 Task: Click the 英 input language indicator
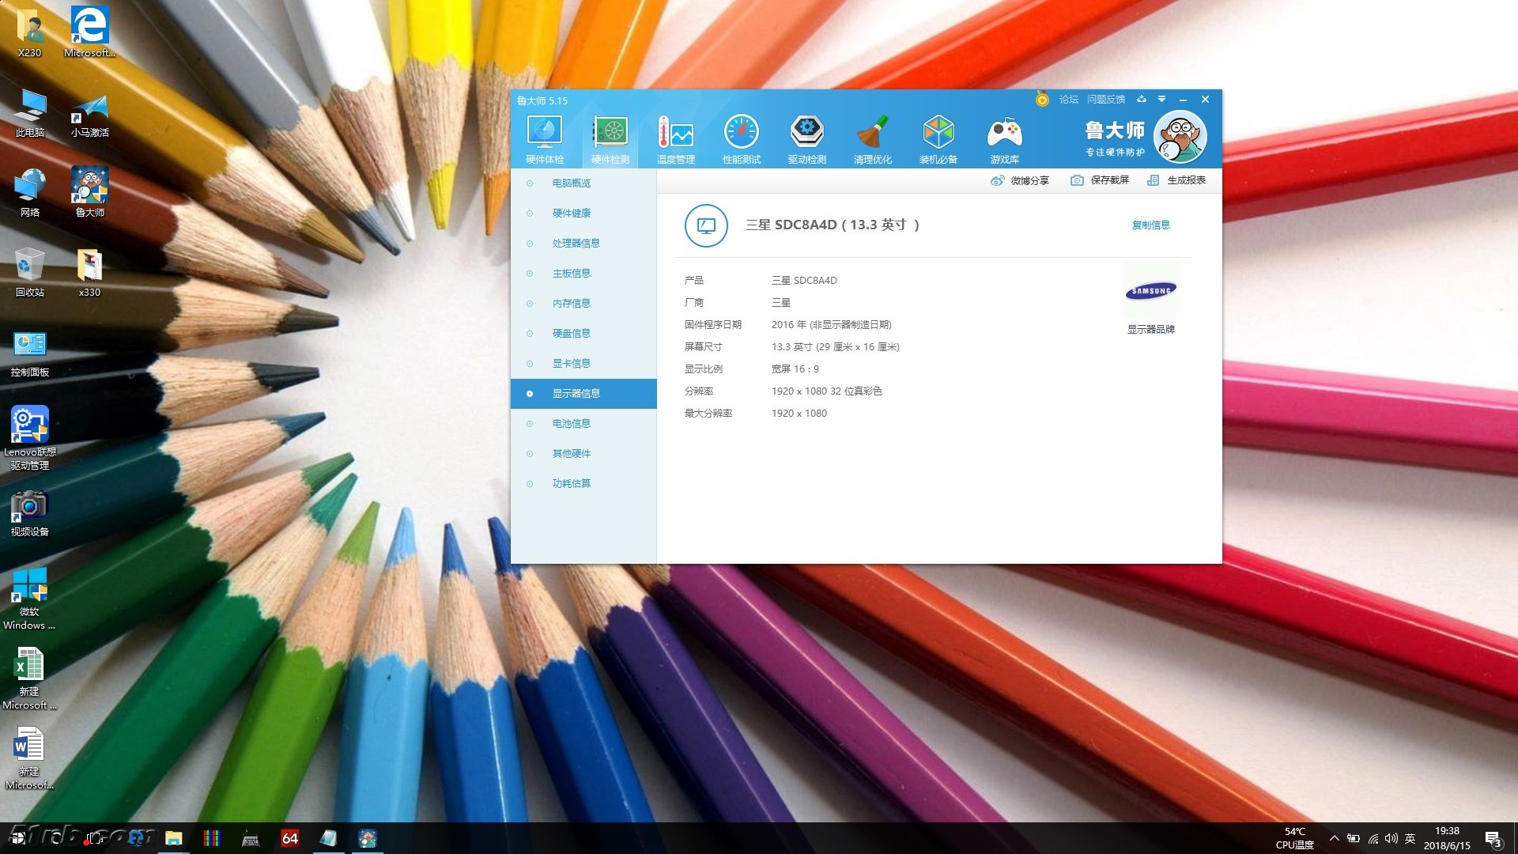(1410, 838)
